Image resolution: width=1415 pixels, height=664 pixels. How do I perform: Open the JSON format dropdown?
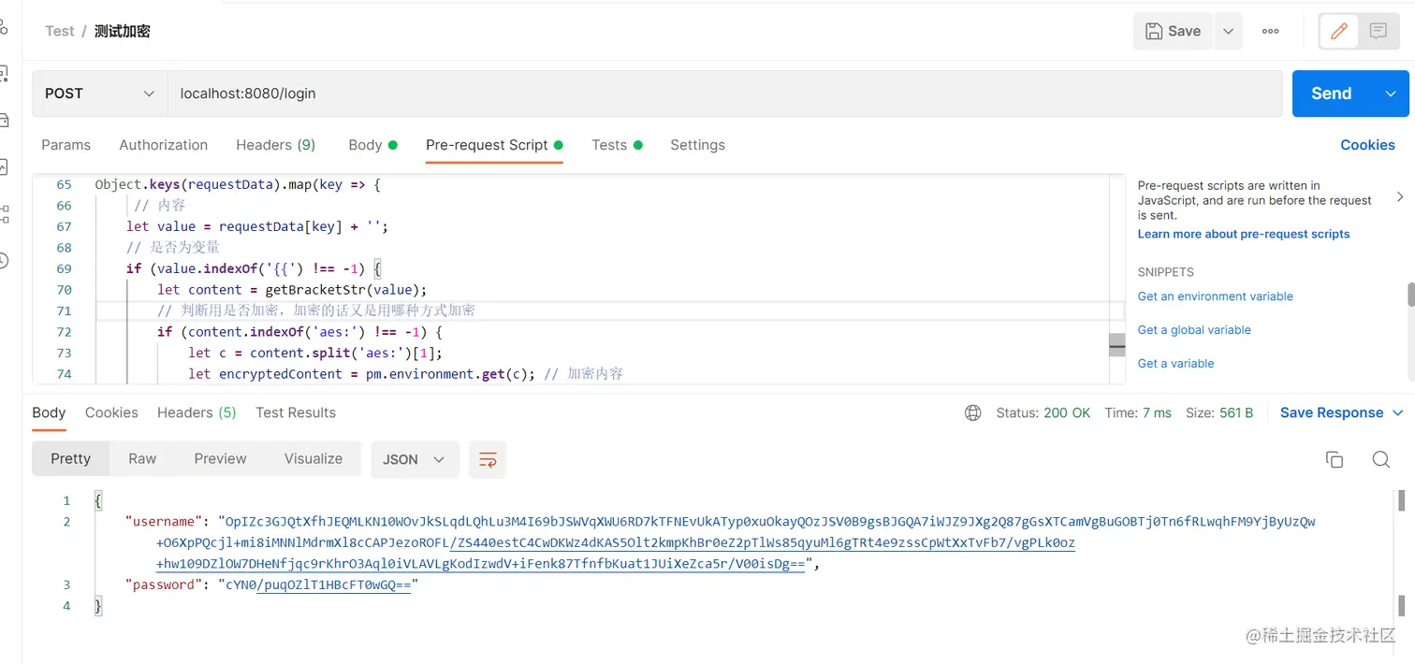(x=414, y=459)
